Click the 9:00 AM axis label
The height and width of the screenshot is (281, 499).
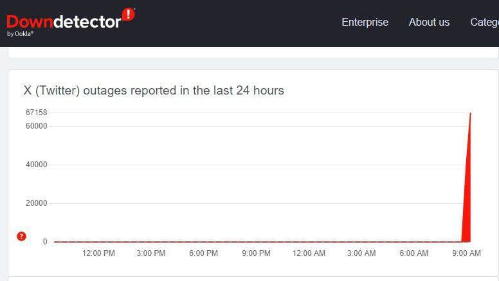466,253
